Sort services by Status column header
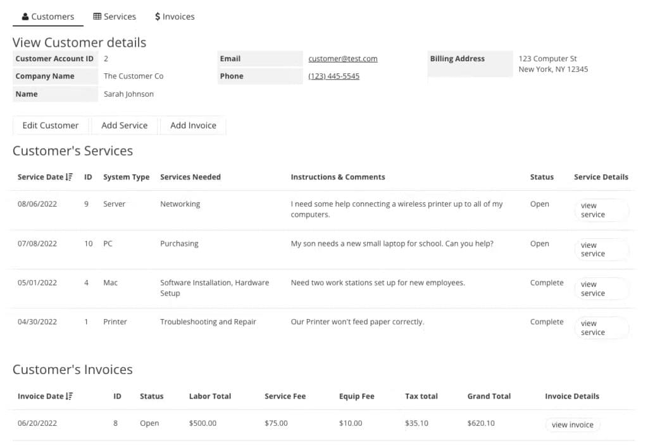 tap(541, 178)
